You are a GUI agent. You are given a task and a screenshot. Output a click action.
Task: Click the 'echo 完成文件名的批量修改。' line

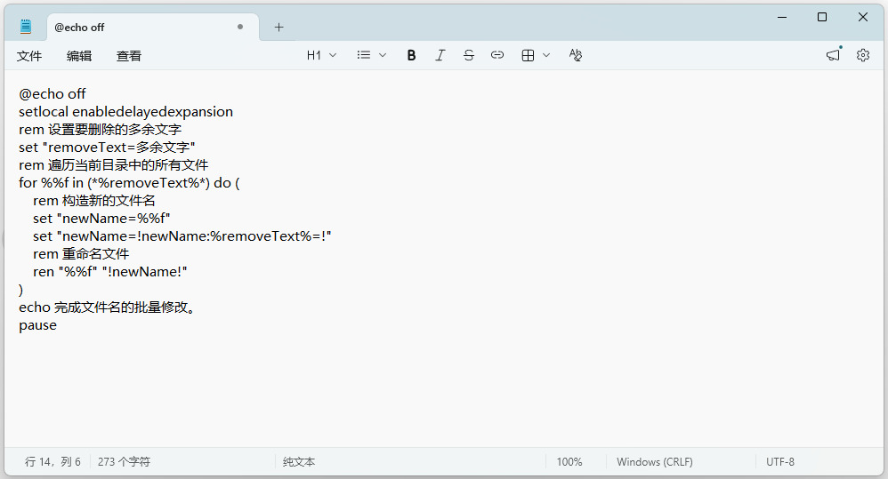(x=107, y=307)
